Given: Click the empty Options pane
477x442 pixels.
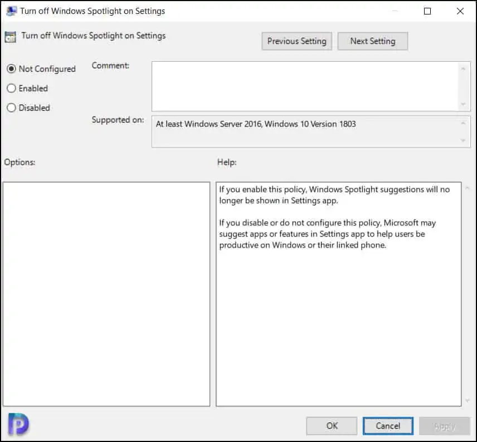Looking at the screenshot, I should [x=106, y=294].
